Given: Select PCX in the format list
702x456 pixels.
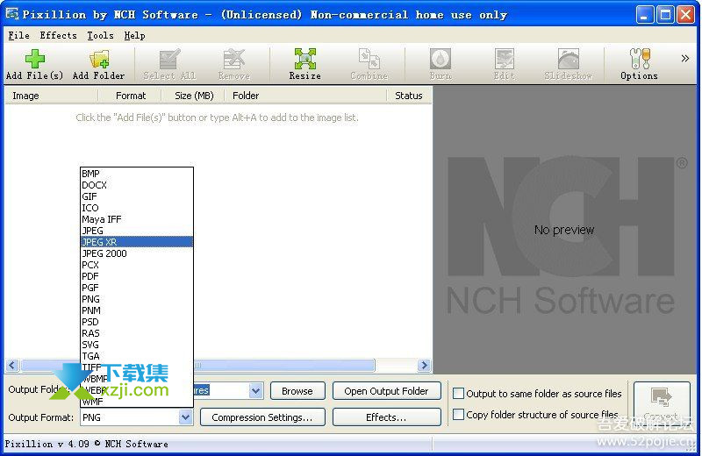Looking at the screenshot, I should pyautogui.click(x=137, y=265).
